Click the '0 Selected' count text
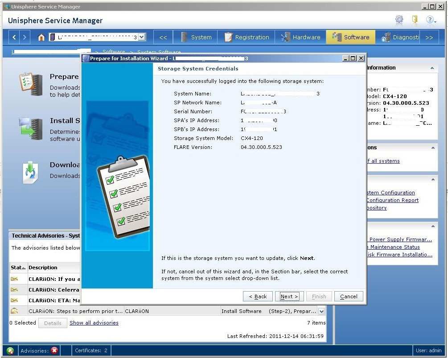 point(23,323)
